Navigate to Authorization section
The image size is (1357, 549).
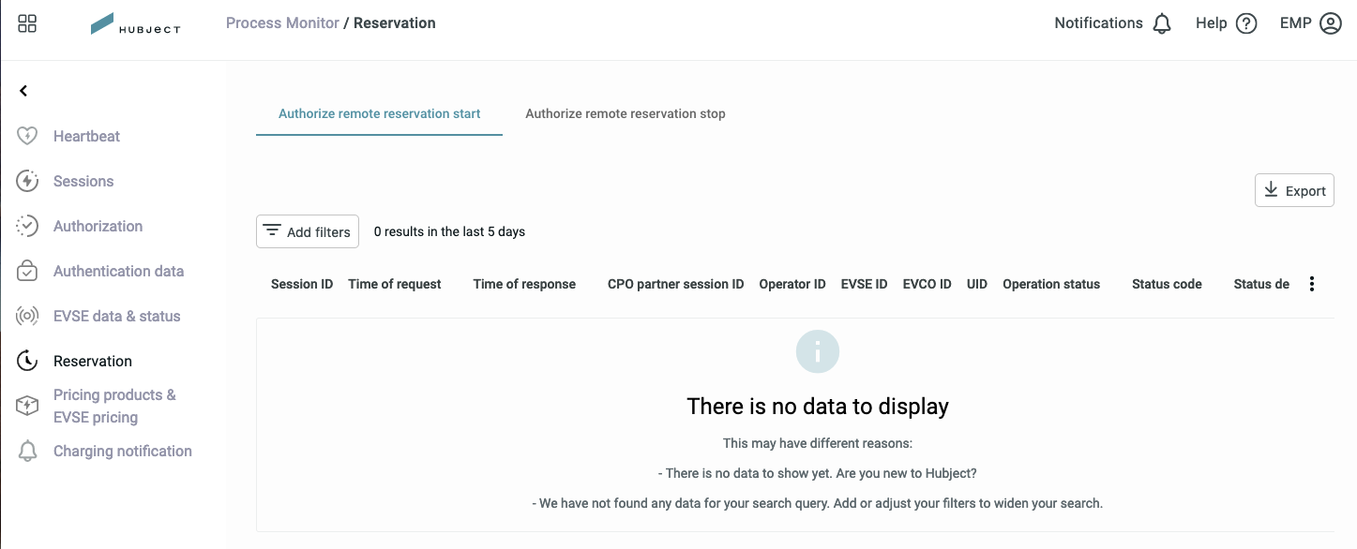pos(98,226)
